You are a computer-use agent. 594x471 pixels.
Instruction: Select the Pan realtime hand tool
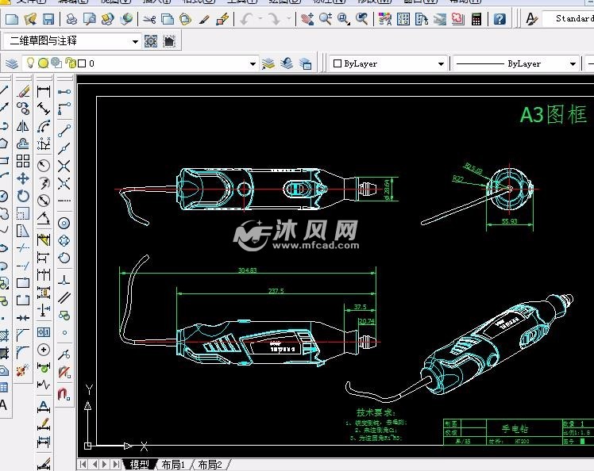point(307,18)
